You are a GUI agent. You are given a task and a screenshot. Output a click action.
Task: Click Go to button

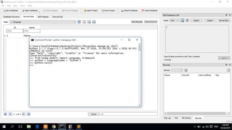(x=94, y=114)
